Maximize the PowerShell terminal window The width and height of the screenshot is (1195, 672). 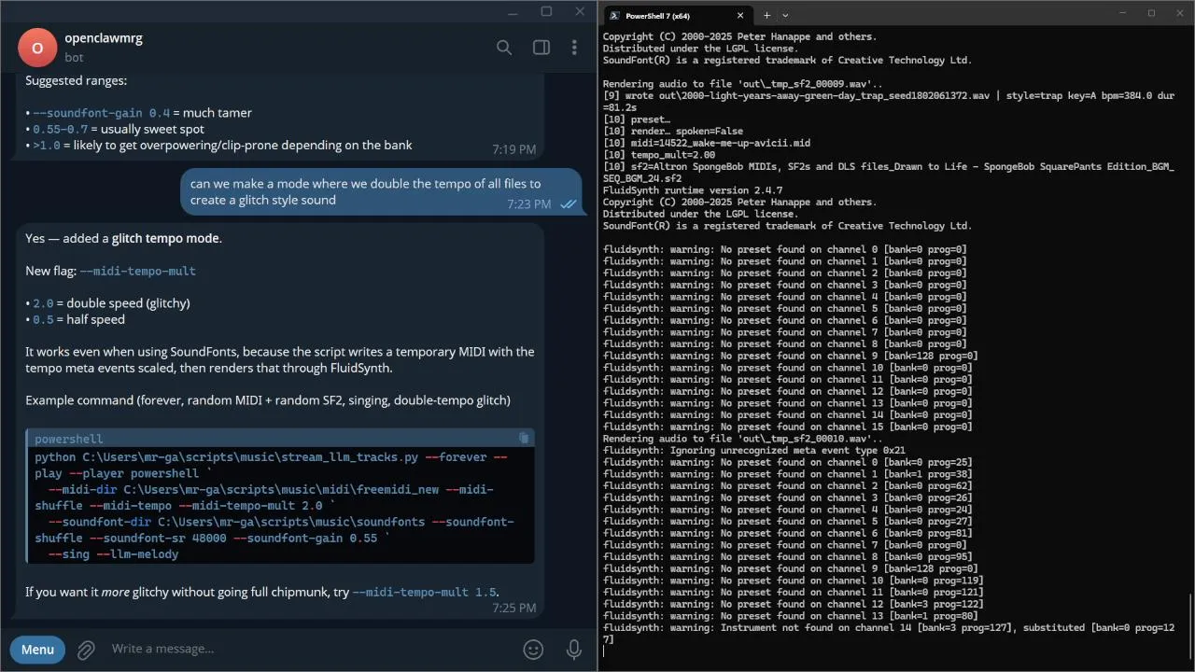[x=1151, y=13]
